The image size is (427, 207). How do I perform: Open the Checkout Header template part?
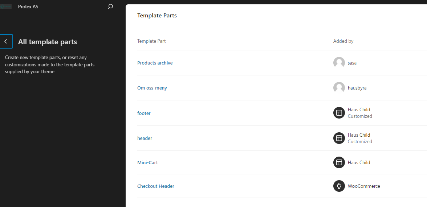[156, 186]
